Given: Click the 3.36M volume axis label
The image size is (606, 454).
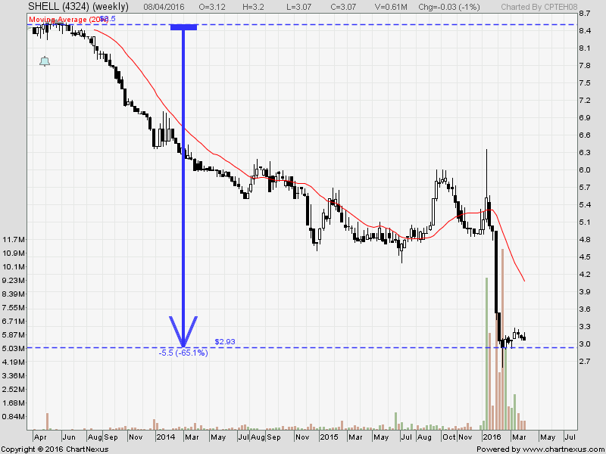Looking at the screenshot, I should (14, 375).
